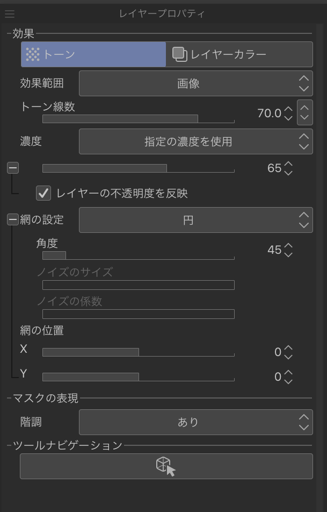Click the トーン線数 value field 70.0
The height and width of the screenshot is (512, 327).
point(269,113)
